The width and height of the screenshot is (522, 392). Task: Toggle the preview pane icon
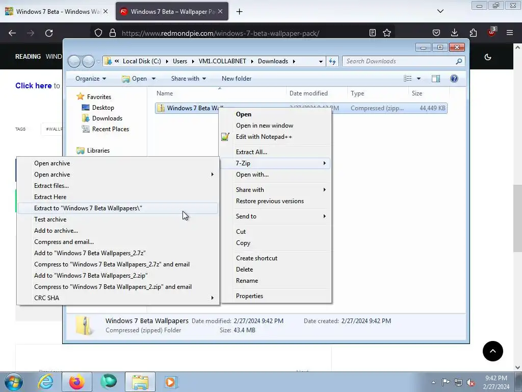pyautogui.click(x=436, y=79)
